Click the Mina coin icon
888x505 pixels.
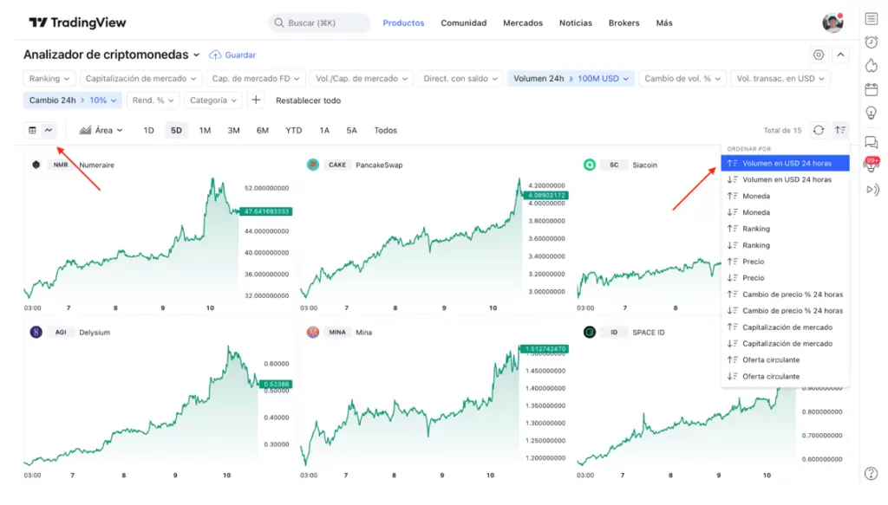point(312,332)
